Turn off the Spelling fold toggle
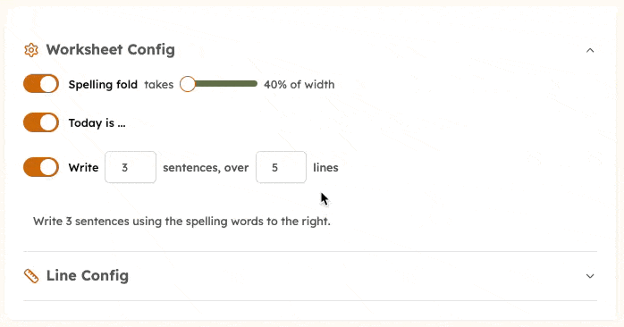Viewport: 624px width, 327px height. coord(41,84)
